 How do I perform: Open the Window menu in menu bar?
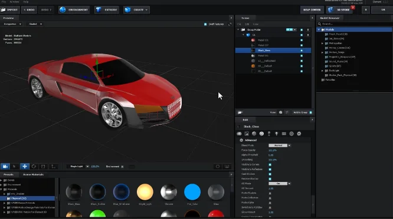pos(14,2)
